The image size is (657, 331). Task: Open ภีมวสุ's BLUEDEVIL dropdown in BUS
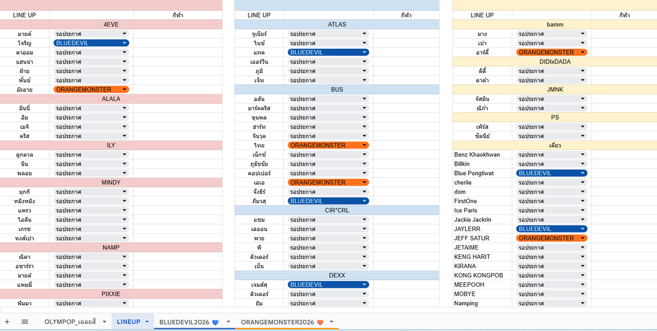click(x=328, y=201)
